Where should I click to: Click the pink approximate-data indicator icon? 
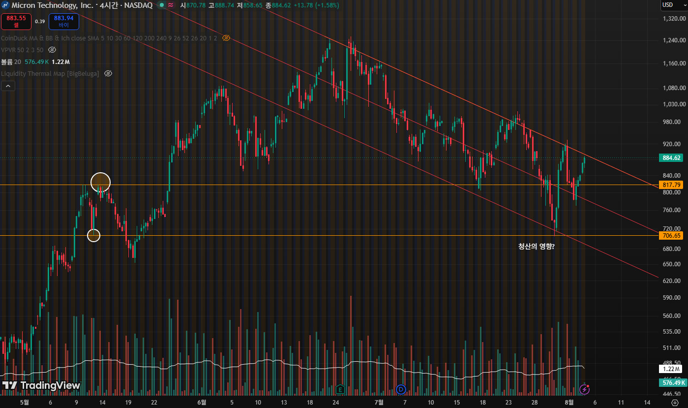(171, 5)
